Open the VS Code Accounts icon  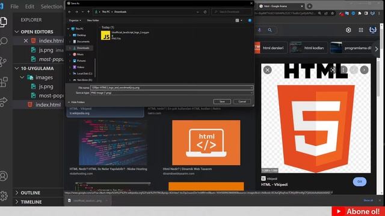[x=4, y=176]
